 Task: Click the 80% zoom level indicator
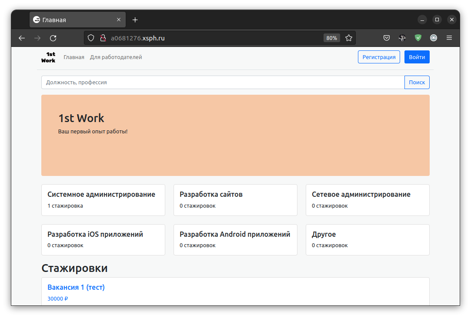332,38
